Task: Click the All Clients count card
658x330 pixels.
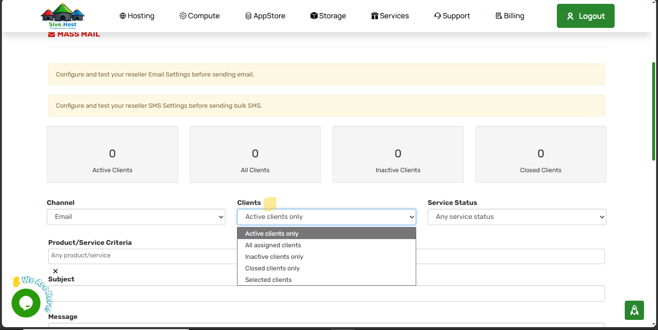Action: (255, 154)
